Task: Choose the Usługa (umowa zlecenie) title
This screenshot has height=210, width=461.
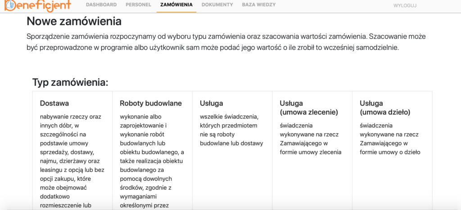Action: pyautogui.click(x=309, y=108)
